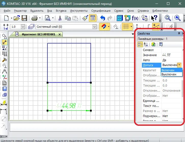The width and height of the screenshot is (185, 142).
Task: Choose Включен in the Допуск dropdown list
Action: pos(171,70)
